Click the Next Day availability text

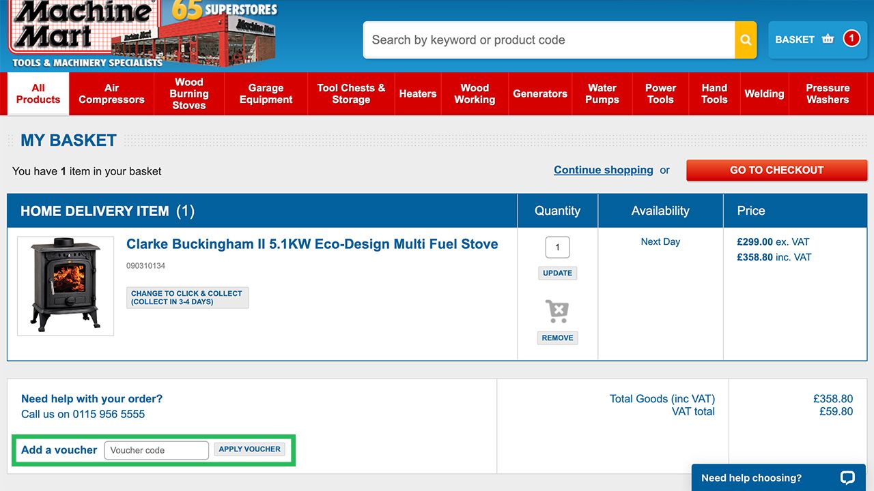660,241
